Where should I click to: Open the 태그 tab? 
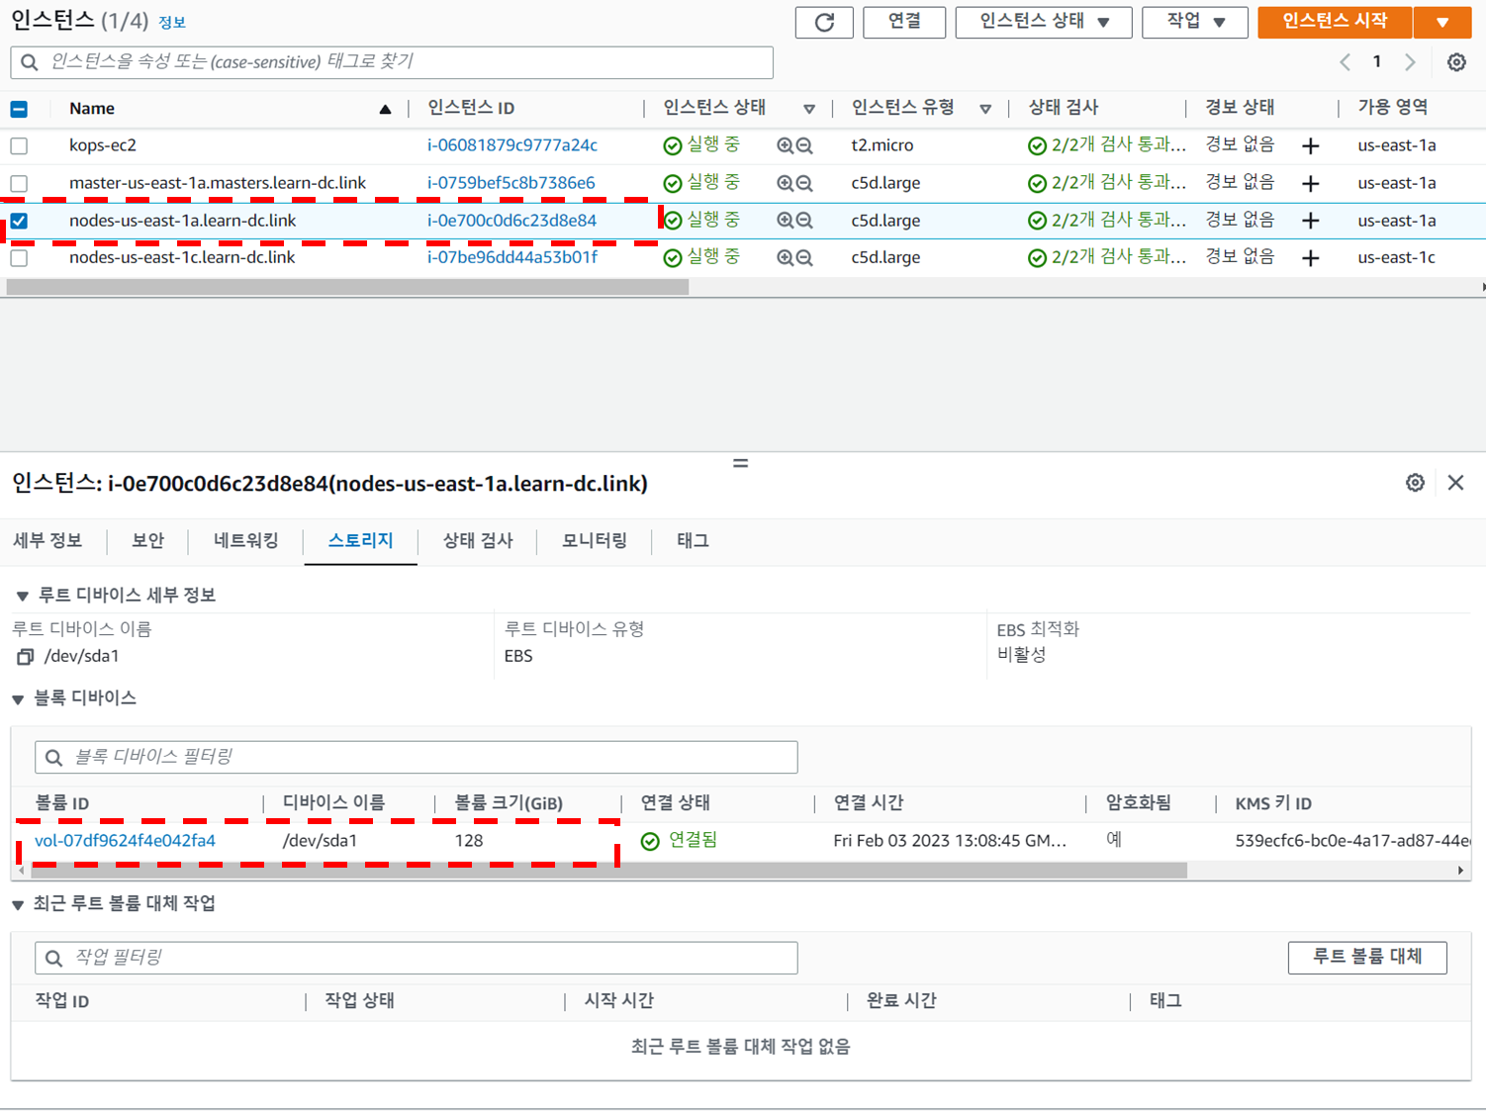coord(690,541)
